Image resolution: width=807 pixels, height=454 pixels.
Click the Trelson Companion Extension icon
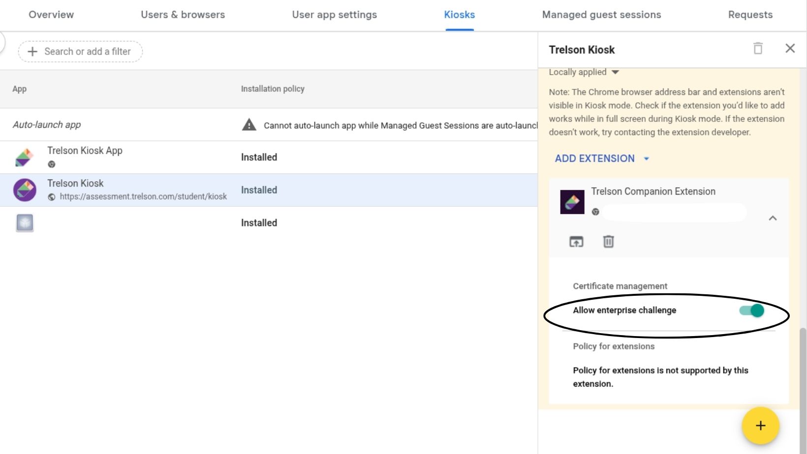coord(572,202)
